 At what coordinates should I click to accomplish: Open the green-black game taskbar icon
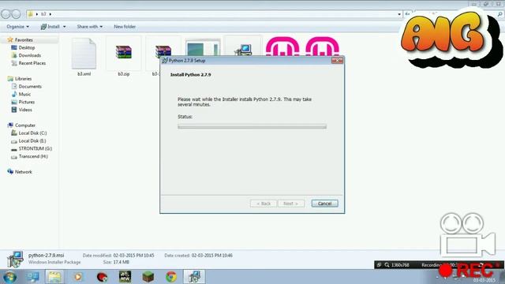coord(125,277)
